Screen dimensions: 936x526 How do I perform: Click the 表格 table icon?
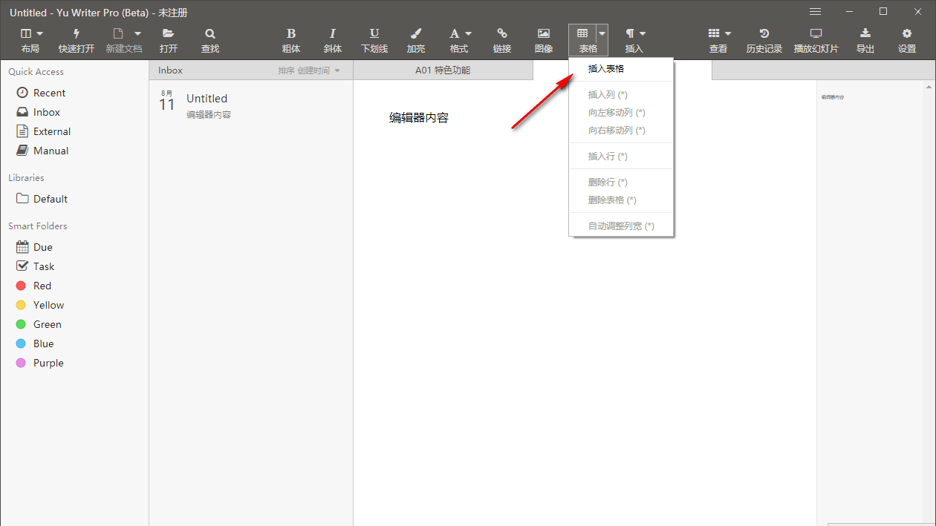pos(582,33)
